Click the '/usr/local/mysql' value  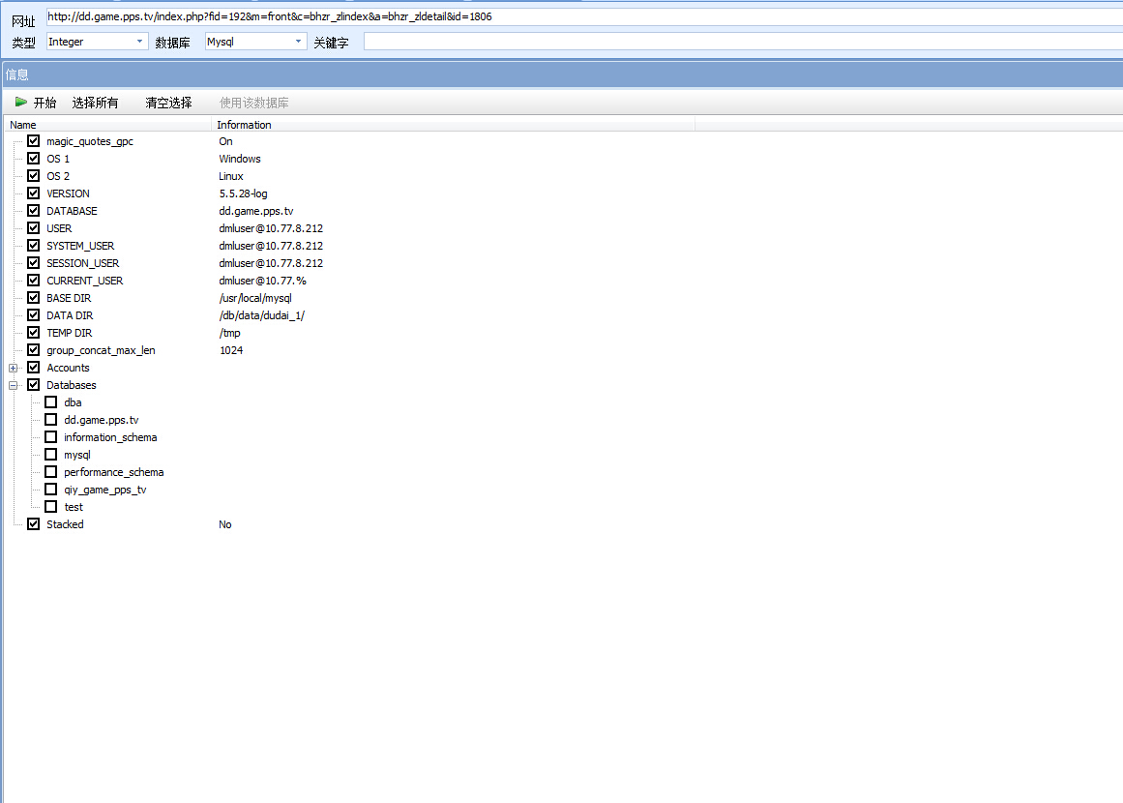[x=255, y=298]
